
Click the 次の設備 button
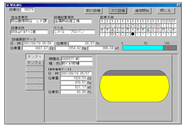(x=118, y=11)
